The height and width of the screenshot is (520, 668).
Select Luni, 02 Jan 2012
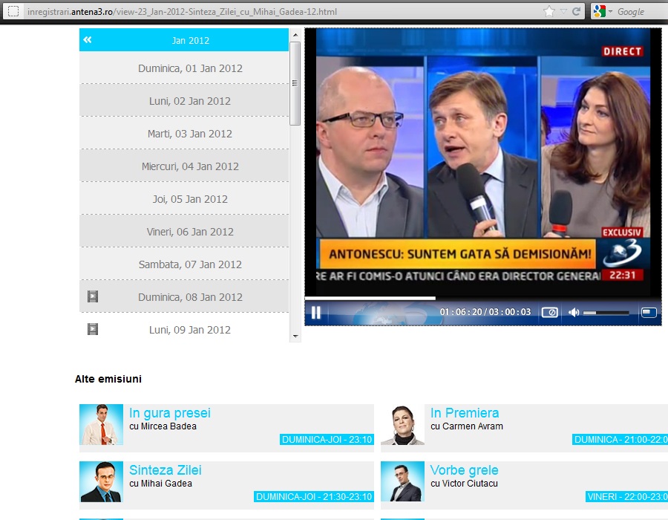[x=184, y=101]
